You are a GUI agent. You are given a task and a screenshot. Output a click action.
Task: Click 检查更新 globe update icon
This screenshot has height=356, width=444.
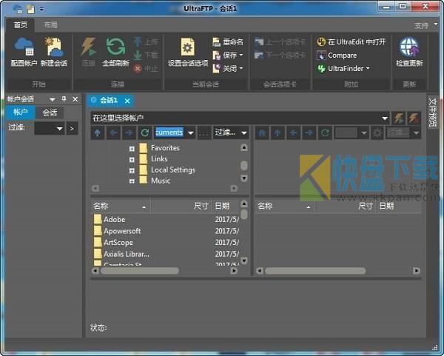point(409,47)
